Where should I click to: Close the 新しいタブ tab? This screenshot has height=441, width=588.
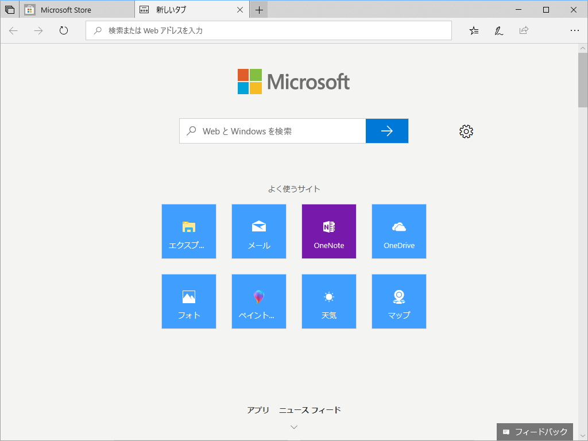(240, 10)
